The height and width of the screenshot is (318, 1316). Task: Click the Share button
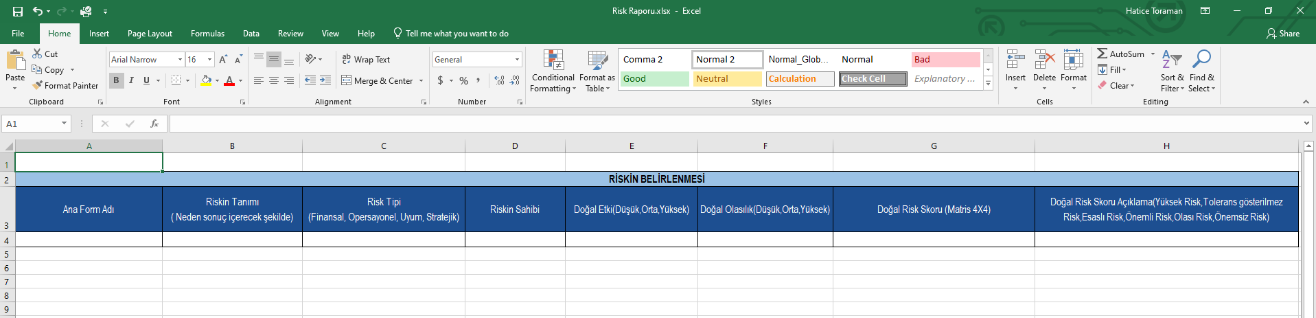click(1282, 34)
